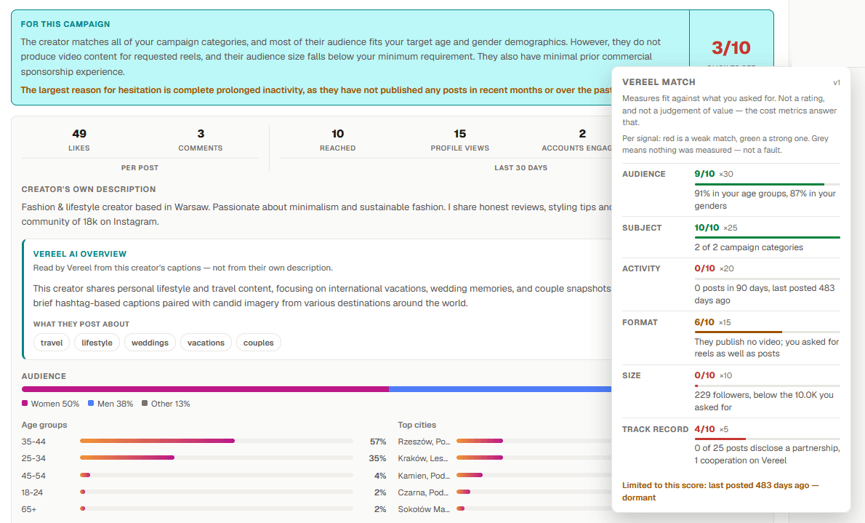Click the Size 0/10 score

[x=704, y=375]
